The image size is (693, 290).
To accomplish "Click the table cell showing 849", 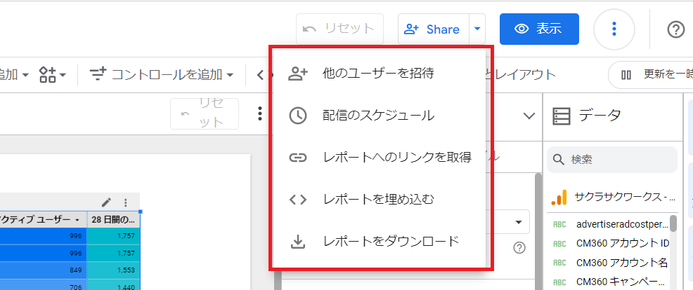I will [44, 270].
